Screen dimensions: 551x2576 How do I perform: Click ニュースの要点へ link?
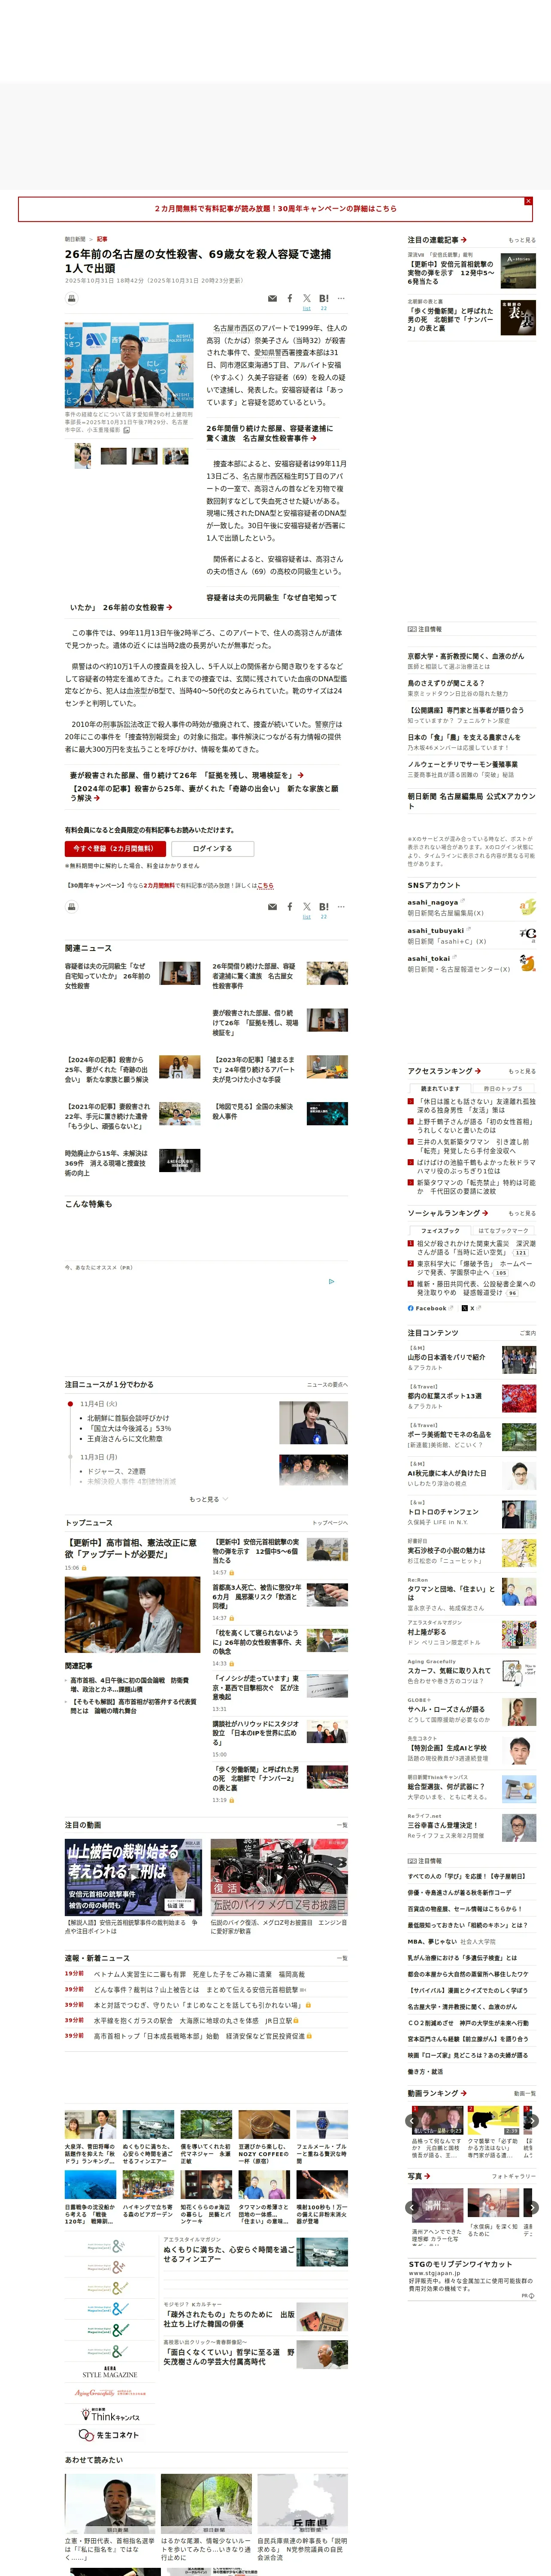pos(327,1385)
